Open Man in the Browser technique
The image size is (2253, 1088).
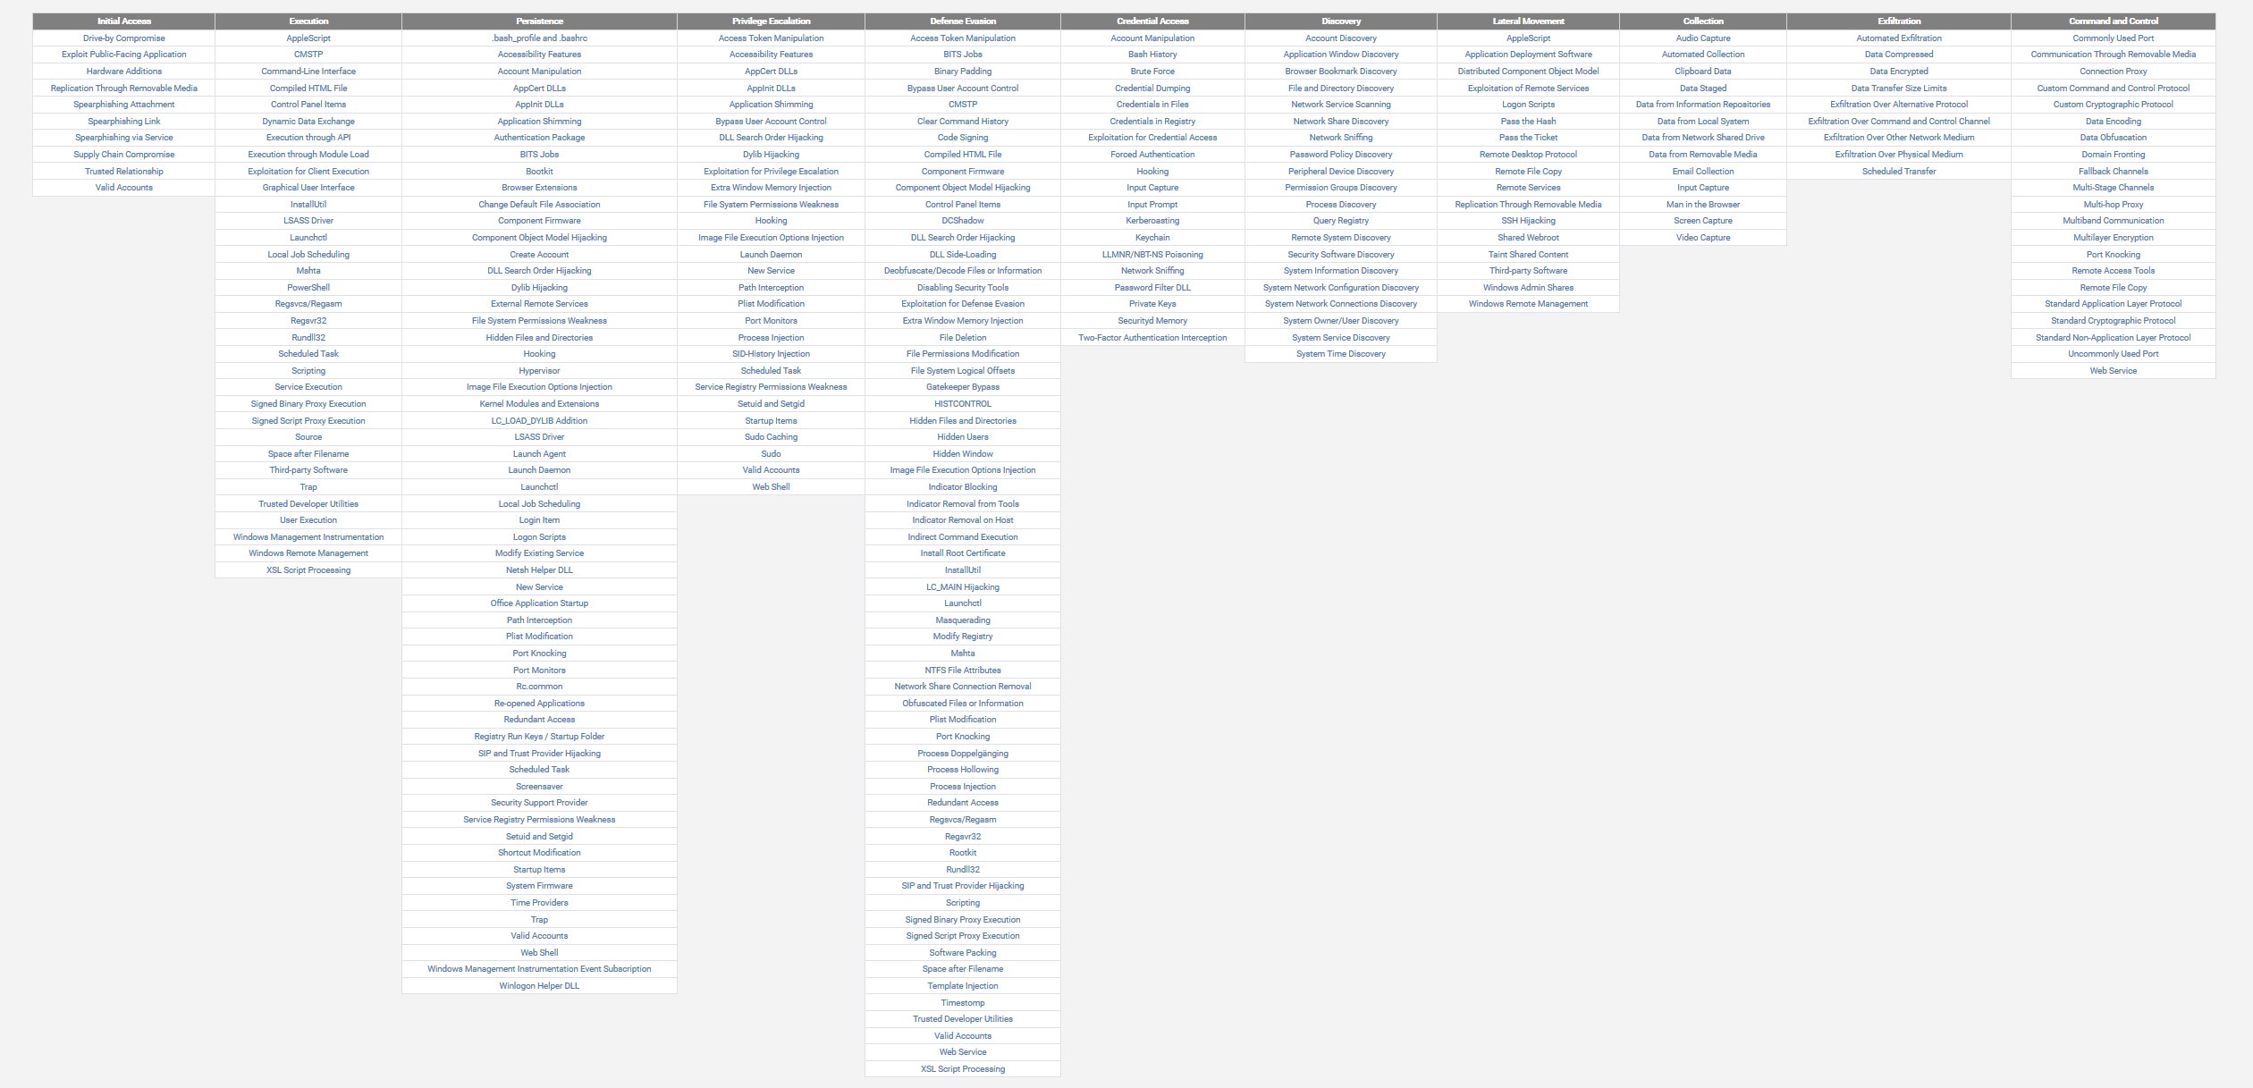[x=1702, y=205]
